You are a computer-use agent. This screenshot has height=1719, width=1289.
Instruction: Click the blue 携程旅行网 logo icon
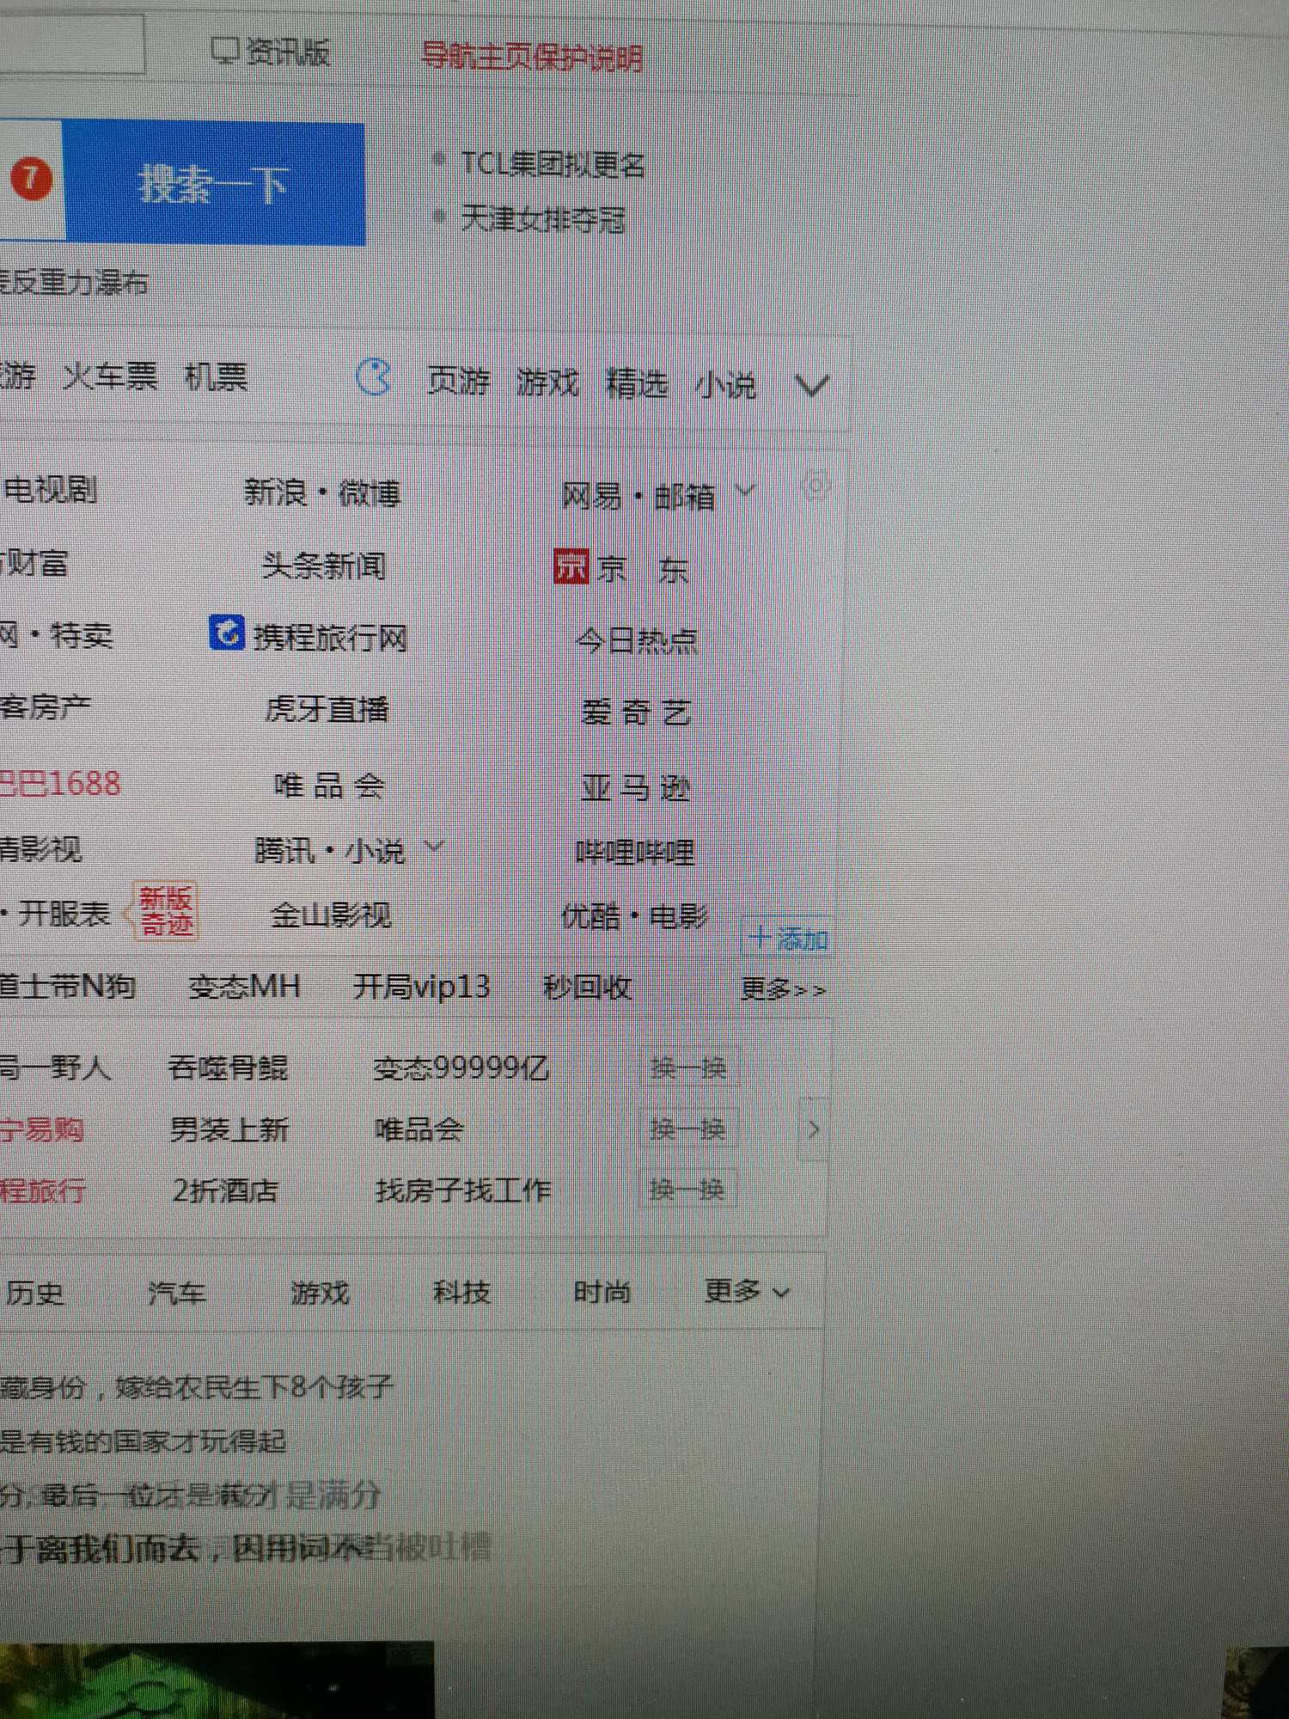pyautogui.click(x=227, y=634)
